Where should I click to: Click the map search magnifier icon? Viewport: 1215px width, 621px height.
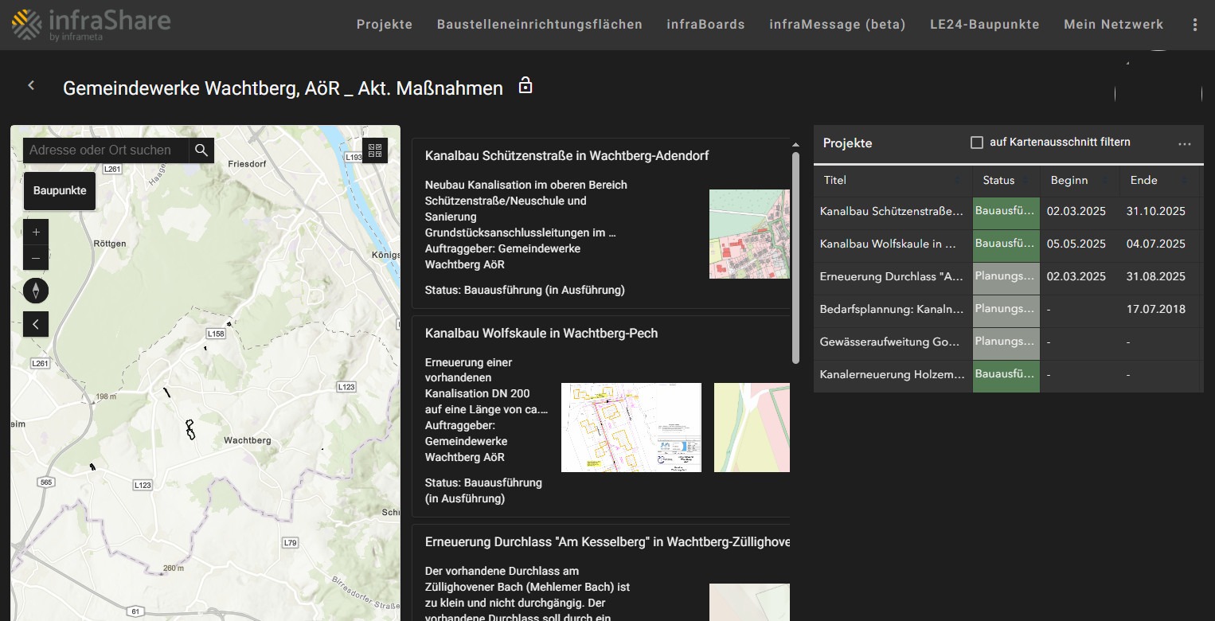[201, 150]
